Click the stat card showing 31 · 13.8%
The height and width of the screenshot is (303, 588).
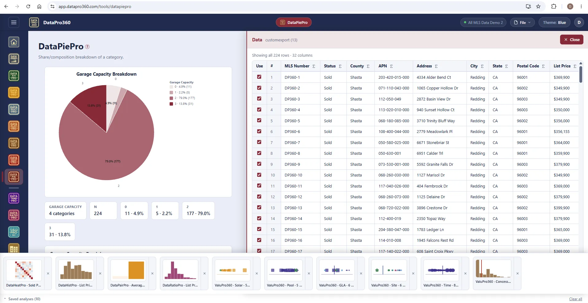[60, 232]
